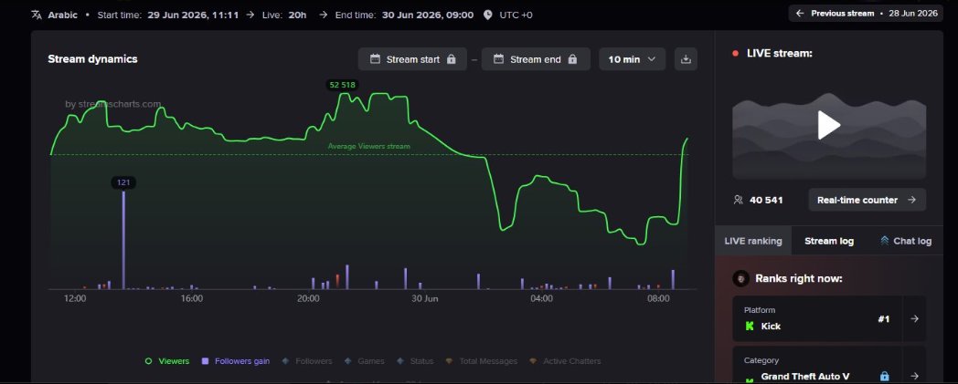This screenshot has width=958, height=384.
Task: Click the back arrow beside Previous stream
Action: pyautogui.click(x=800, y=13)
